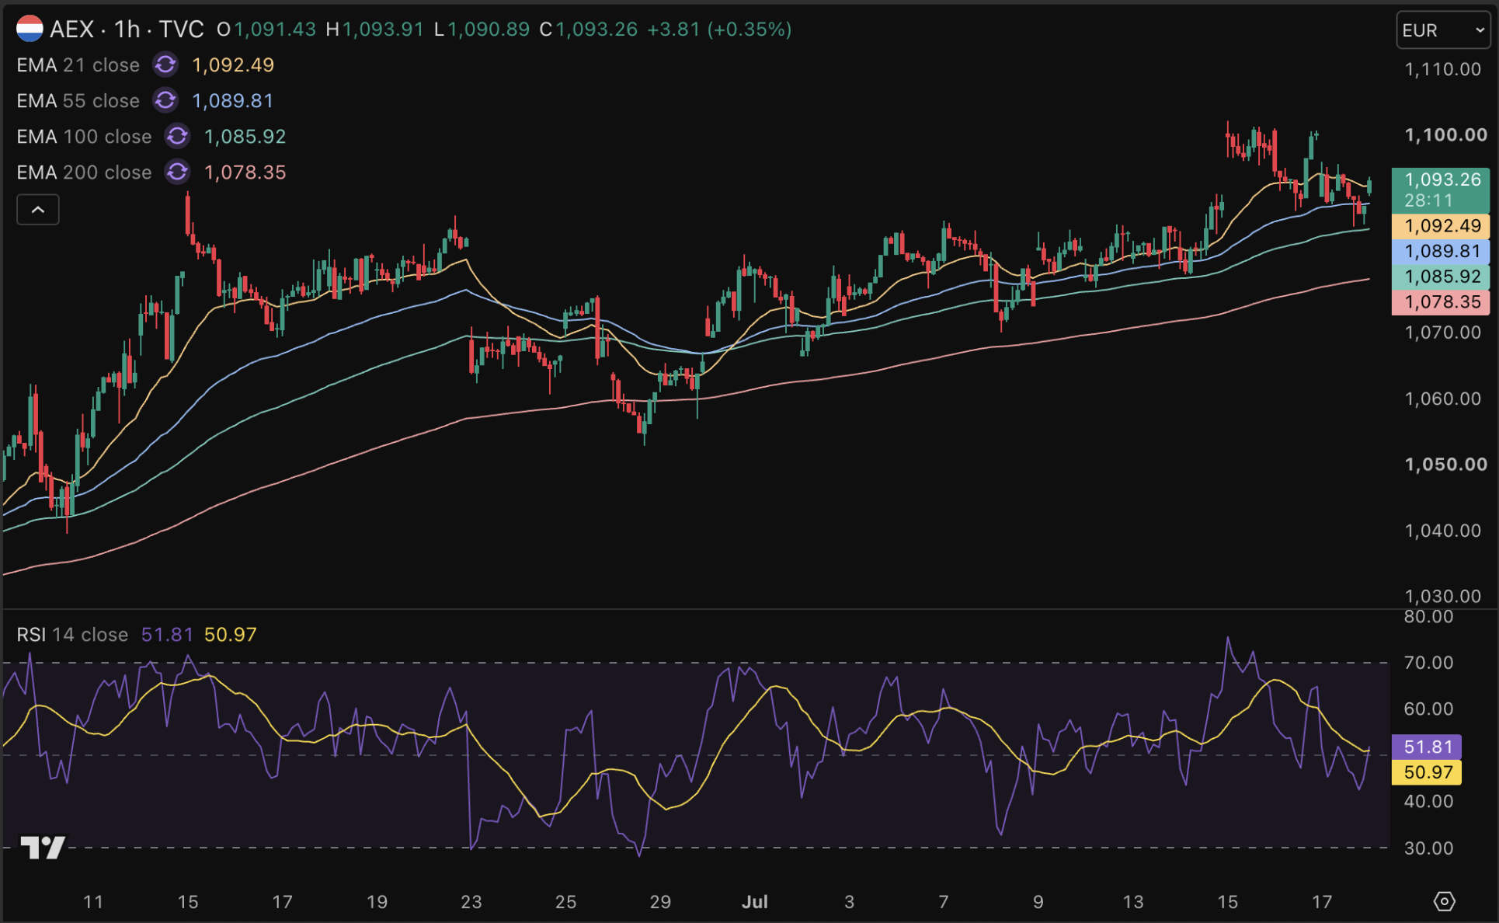1499x923 pixels.
Task: Click the yellow EMA 21 price tag 1,092.49
Action: point(1441,226)
